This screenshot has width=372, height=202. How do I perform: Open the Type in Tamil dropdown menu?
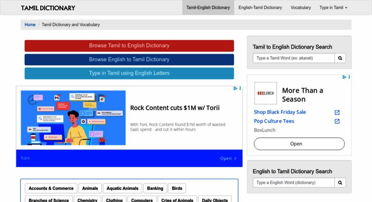tap(333, 8)
